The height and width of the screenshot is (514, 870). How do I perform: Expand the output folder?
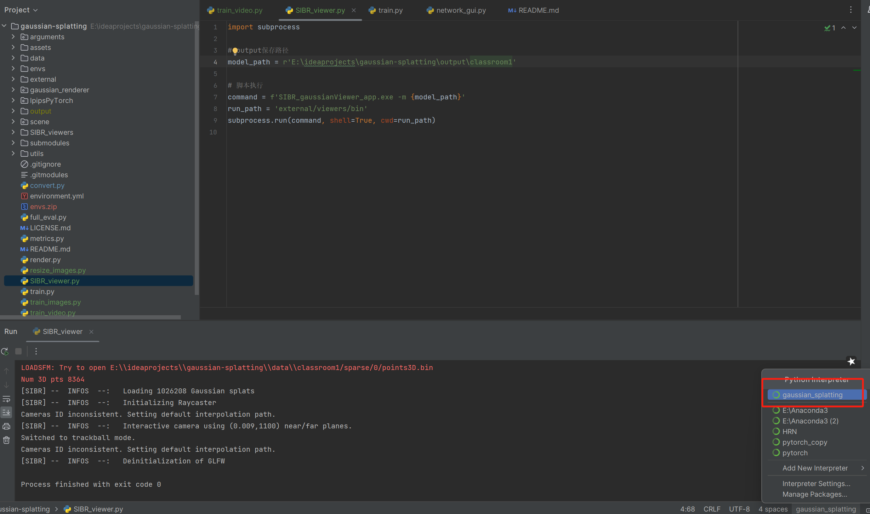(13, 111)
